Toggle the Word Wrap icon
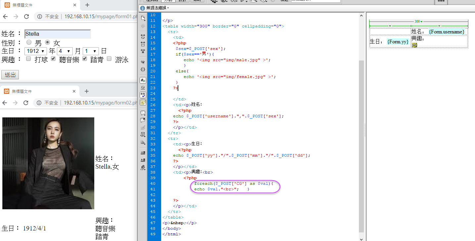 tap(143, 95)
